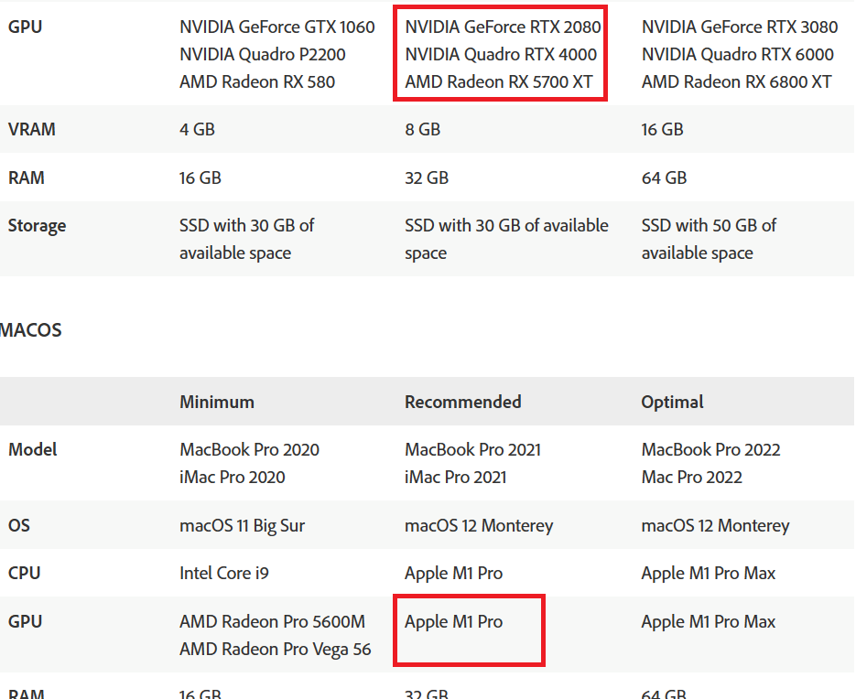Click the Mac Pro 2022 text
The width and height of the screenshot is (856, 699).
click(691, 477)
